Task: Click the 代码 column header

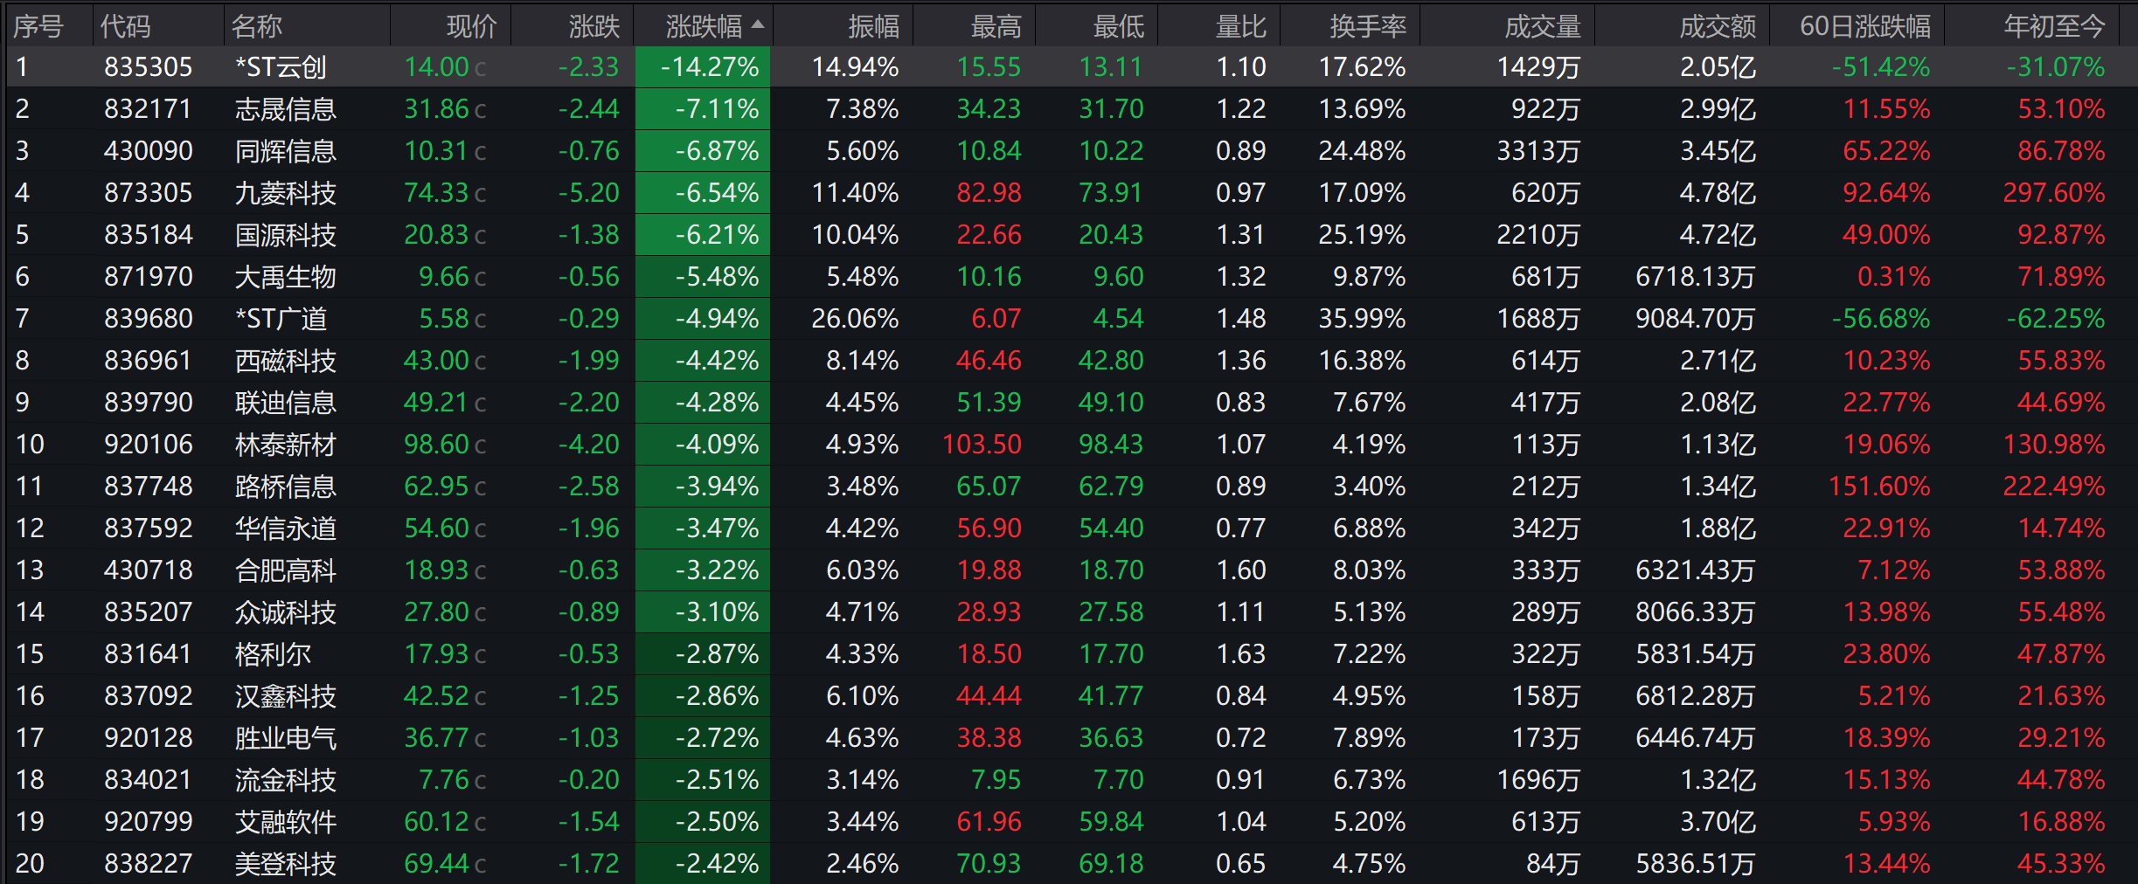Action: 126,27
